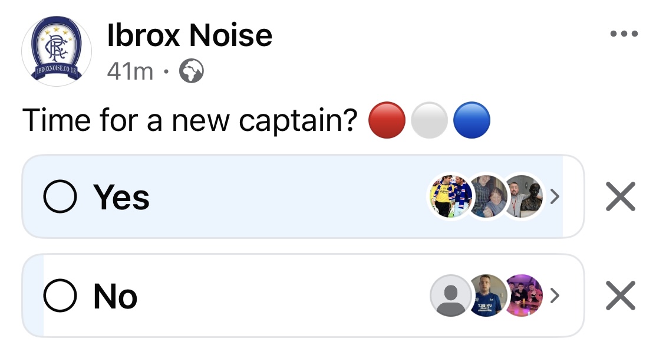
Task: Click the football players voter avatar on Yes
Action: coord(450,196)
